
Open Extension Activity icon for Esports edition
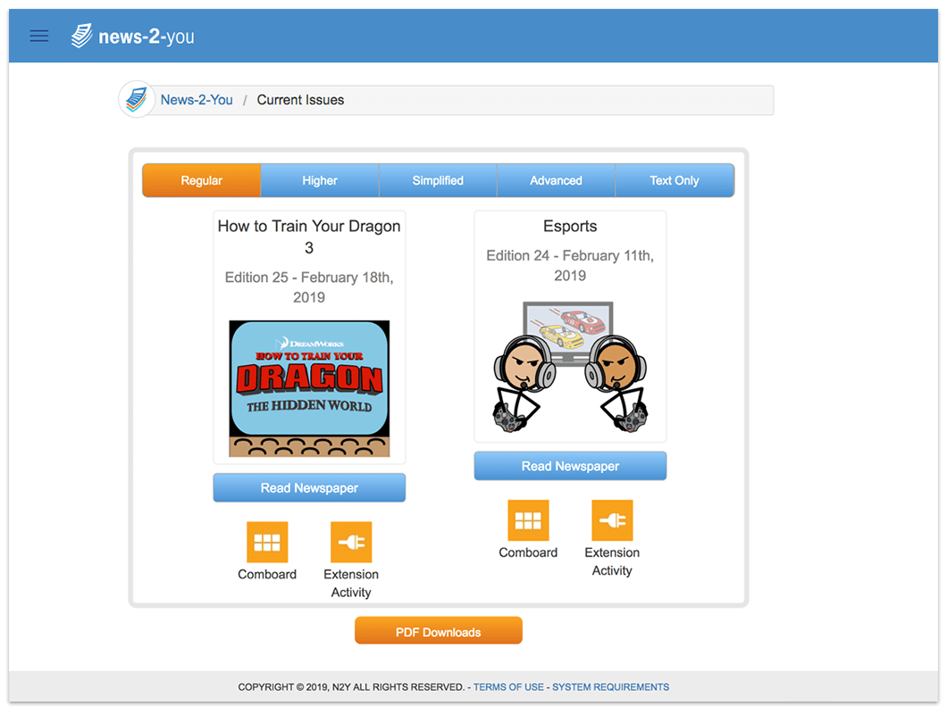pos(612,520)
